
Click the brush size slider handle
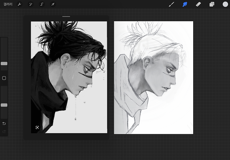(4, 63)
